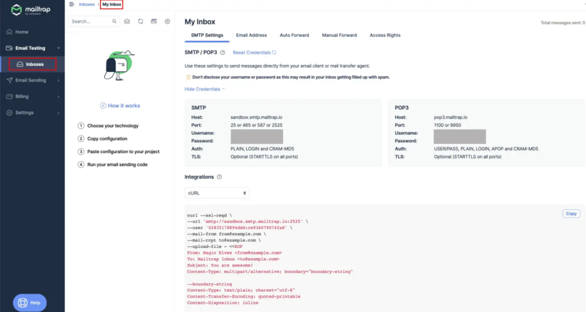
Task: Click the --url smtp sandbox code line
Action: tap(247, 221)
